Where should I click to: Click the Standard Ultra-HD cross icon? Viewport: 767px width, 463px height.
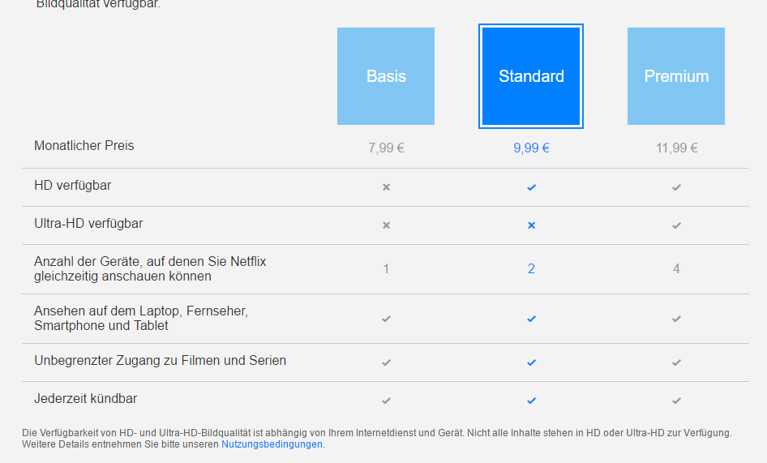[531, 225]
